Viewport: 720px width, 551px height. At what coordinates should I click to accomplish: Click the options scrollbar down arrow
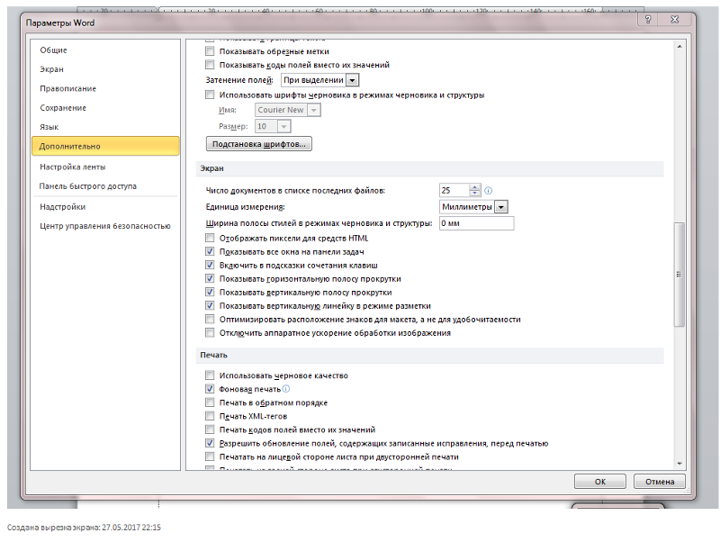(x=679, y=465)
